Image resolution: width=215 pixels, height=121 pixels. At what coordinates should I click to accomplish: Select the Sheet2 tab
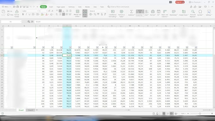30,110
